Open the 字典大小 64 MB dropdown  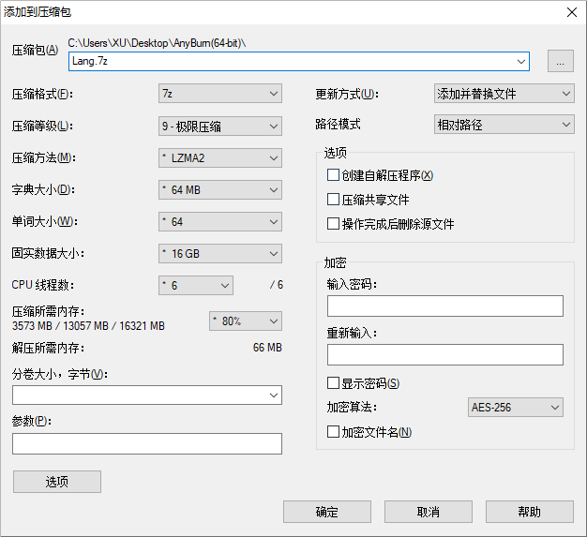click(220, 189)
